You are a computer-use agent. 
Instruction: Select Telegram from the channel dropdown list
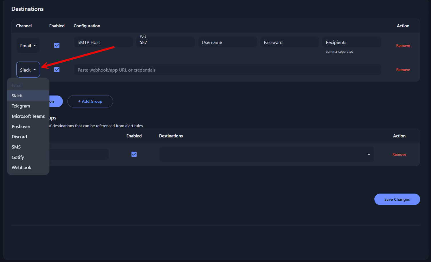pos(21,106)
